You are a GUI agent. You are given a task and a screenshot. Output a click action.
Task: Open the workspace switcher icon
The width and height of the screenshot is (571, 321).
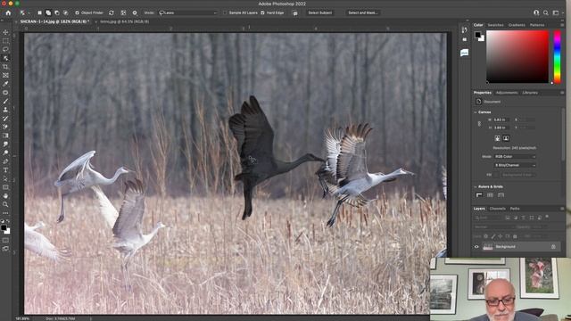(556, 12)
